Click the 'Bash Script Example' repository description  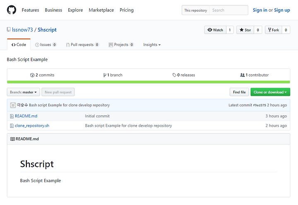pos(27,59)
